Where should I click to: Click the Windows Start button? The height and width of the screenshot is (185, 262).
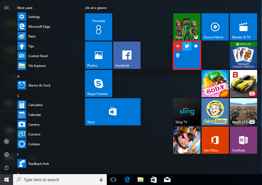tap(7, 180)
